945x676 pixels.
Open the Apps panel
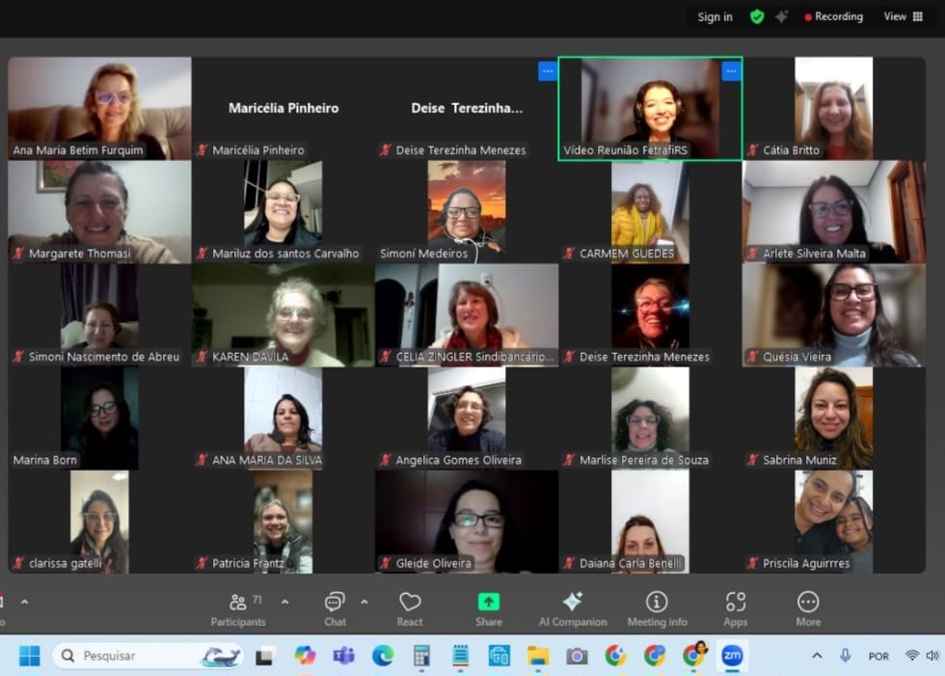(736, 608)
